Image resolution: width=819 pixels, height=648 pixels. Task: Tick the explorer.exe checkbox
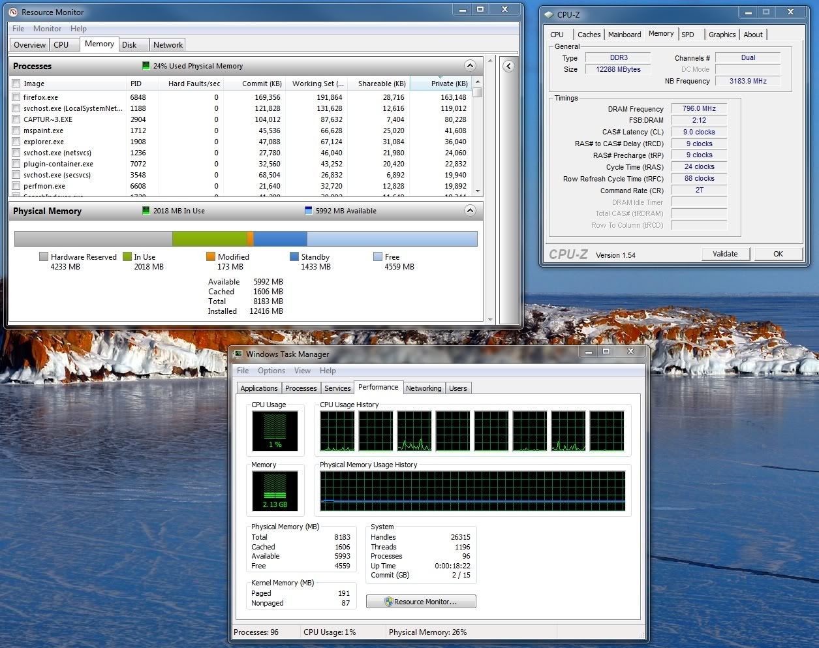[x=16, y=142]
